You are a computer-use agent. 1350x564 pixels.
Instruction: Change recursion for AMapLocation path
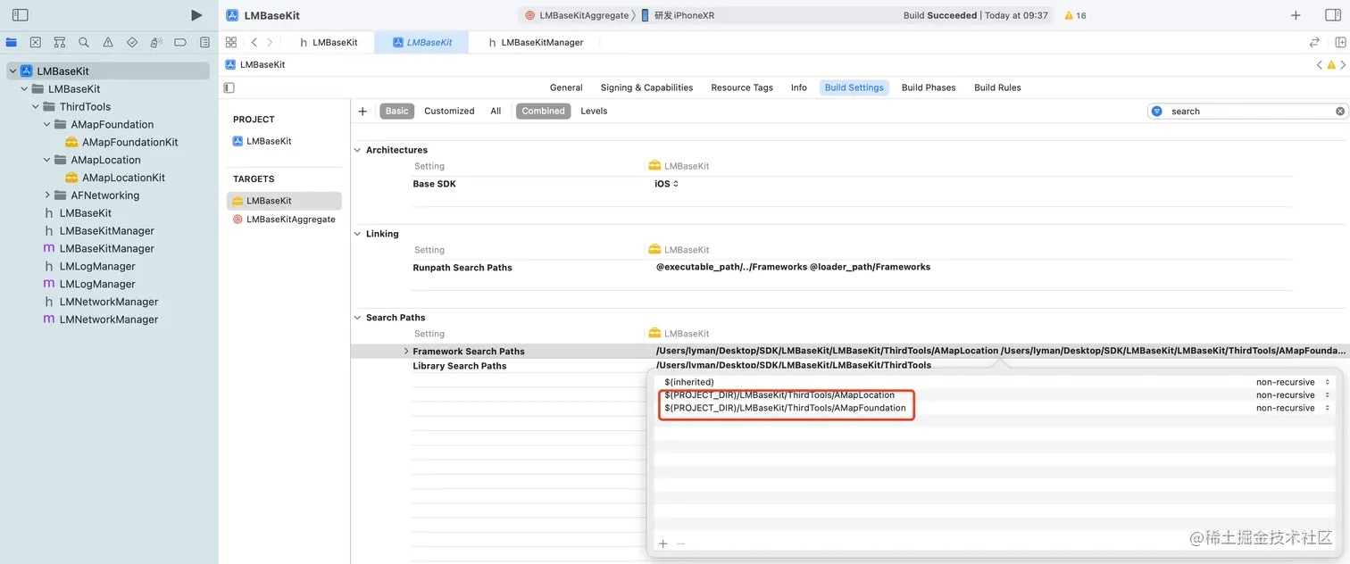(x=1293, y=395)
